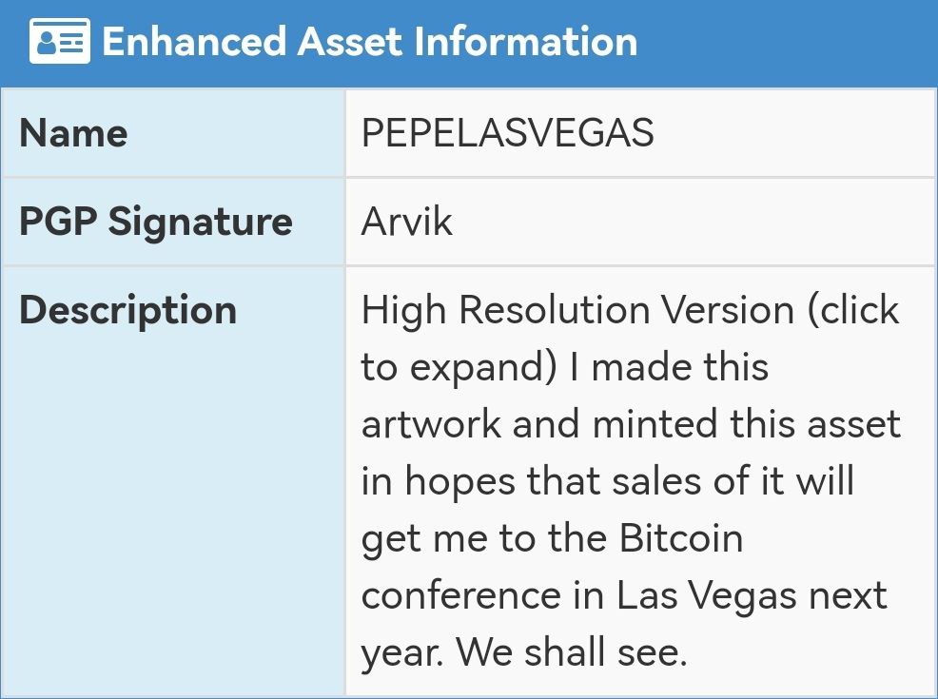Viewport: 938px width, 699px height.
Task: Click the Description row label
Action: (x=128, y=311)
